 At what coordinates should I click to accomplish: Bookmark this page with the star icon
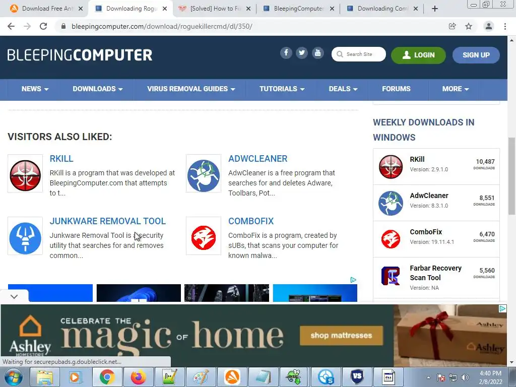[469, 26]
